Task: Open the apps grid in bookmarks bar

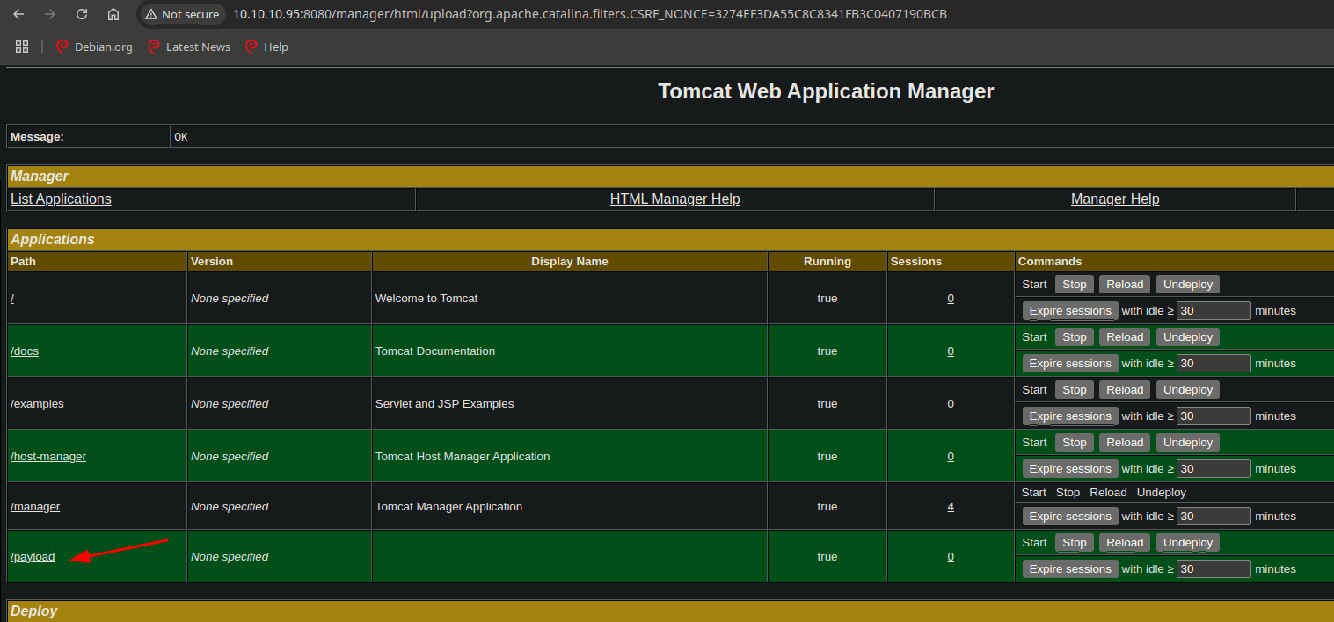Action: pyautogui.click(x=22, y=47)
